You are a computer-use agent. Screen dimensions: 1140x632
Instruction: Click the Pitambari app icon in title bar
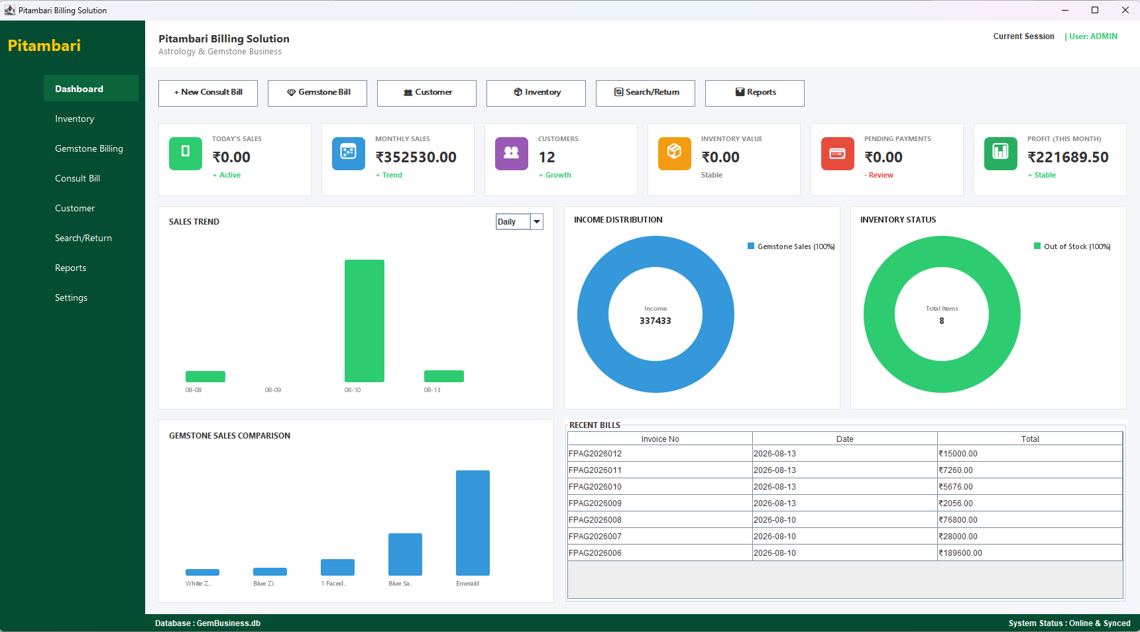9,10
